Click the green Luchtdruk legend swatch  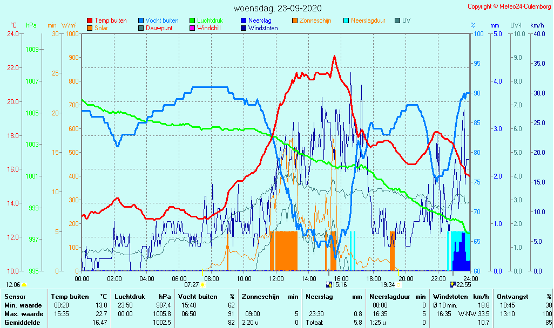[x=192, y=21]
